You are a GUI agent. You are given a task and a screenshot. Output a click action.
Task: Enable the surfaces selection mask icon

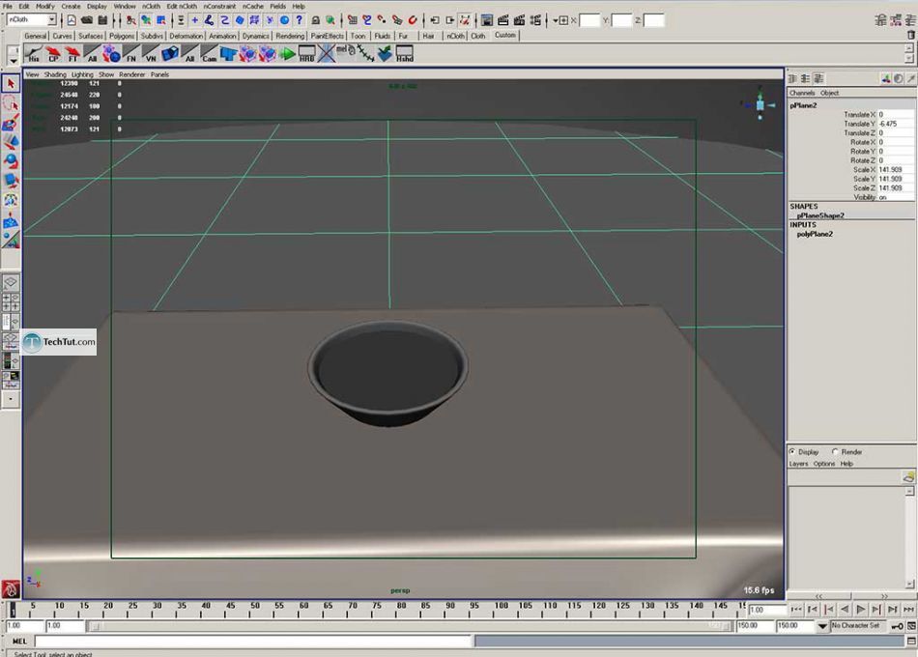pos(240,20)
